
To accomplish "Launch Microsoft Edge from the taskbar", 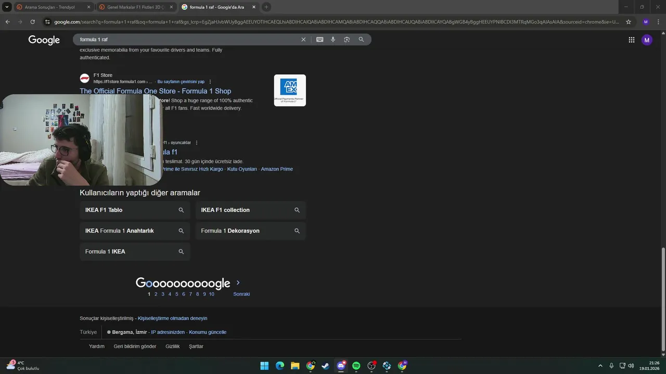I will 280,366.
